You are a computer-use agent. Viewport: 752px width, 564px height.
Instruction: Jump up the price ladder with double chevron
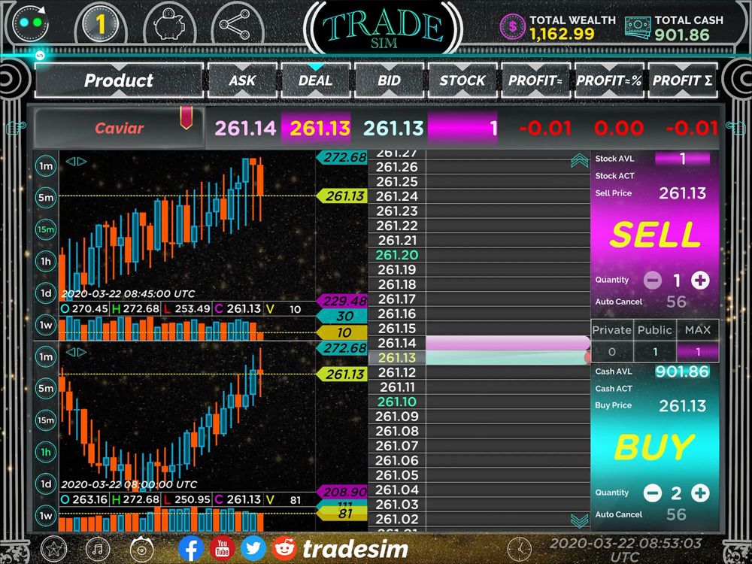(x=580, y=161)
